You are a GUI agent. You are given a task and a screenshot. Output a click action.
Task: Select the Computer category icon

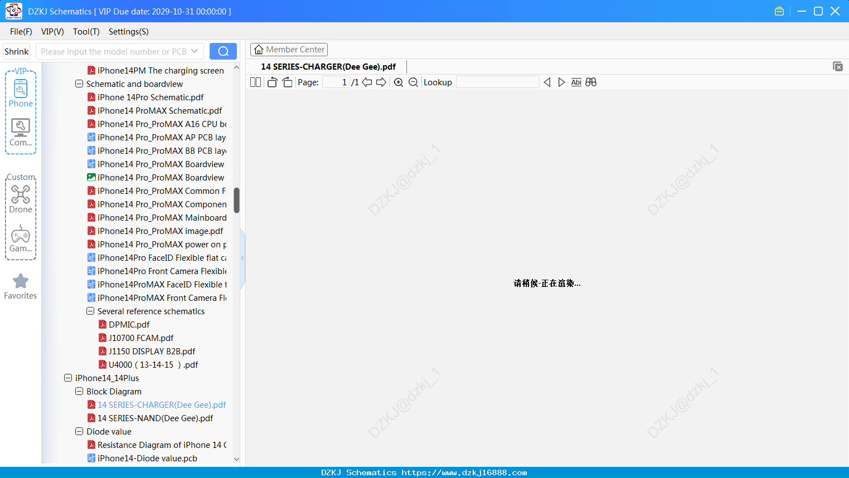[21, 133]
